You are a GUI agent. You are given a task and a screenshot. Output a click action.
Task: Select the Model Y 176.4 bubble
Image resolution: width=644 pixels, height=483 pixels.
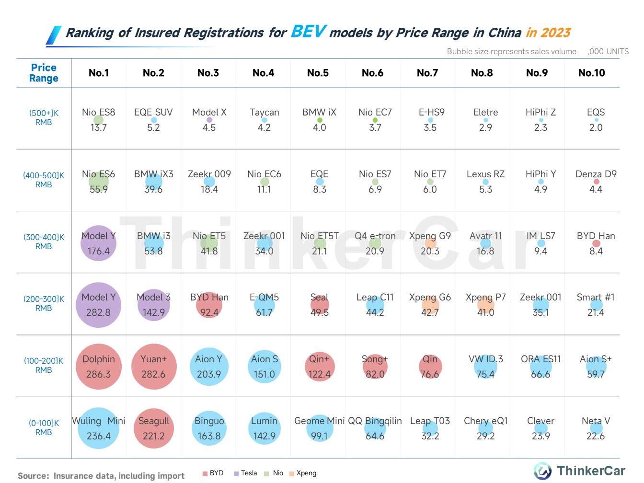(x=98, y=243)
